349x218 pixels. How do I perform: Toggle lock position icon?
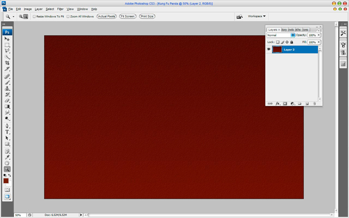(287, 42)
